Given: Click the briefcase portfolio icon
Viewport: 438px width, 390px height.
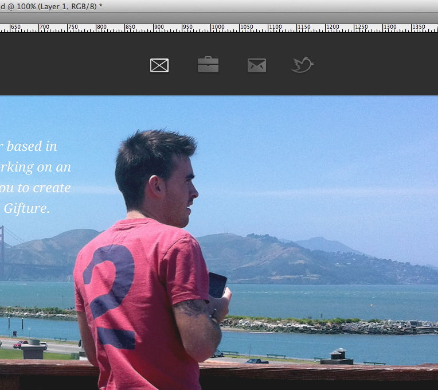Looking at the screenshot, I should tap(208, 65).
